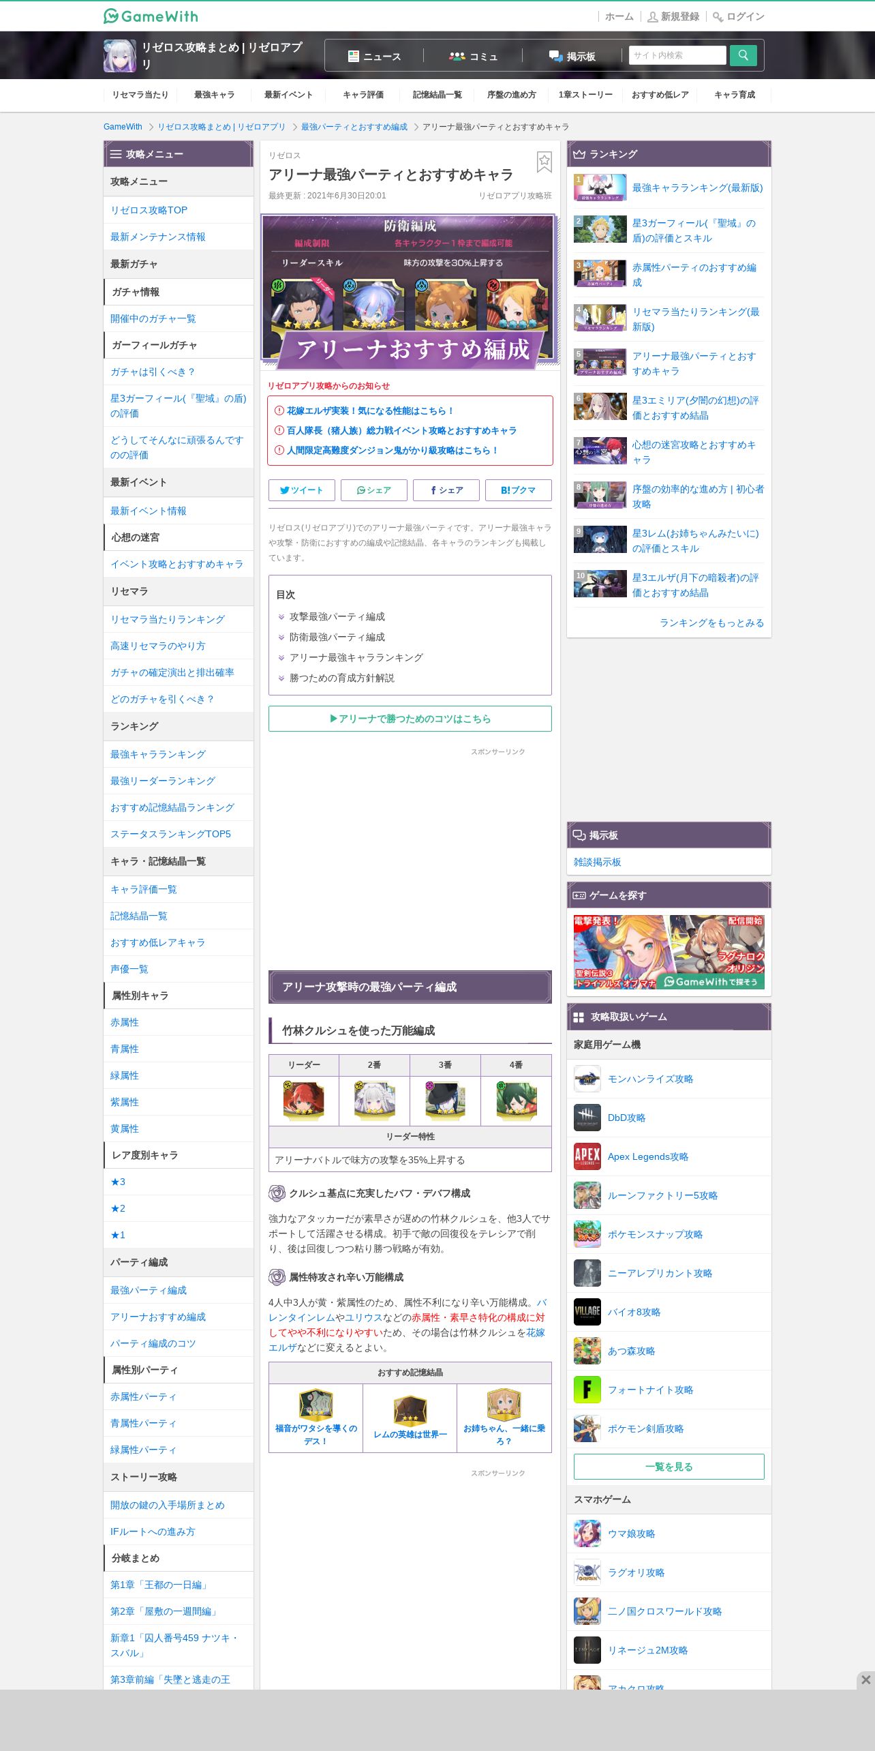This screenshot has width=875, height=1751.
Task: Click お姉ちゃん、一緒に乗ろ crystal icon
Action: (x=504, y=1405)
